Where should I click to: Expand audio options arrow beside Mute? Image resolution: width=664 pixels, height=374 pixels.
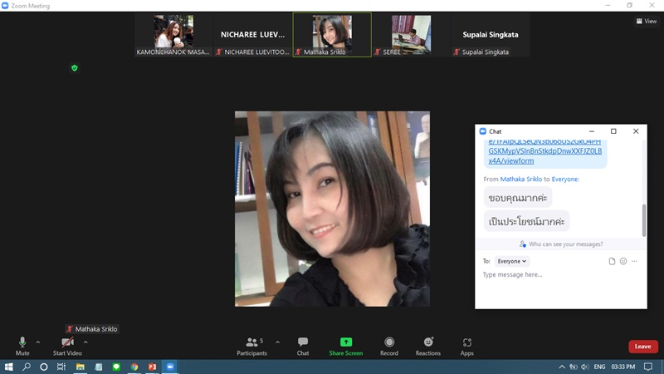coord(38,342)
